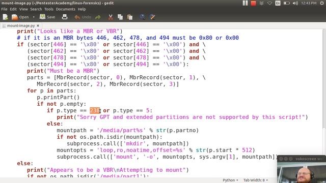Open the battery indicator menu
Viewport: 326px width, 183px height.
coord(286,3)
